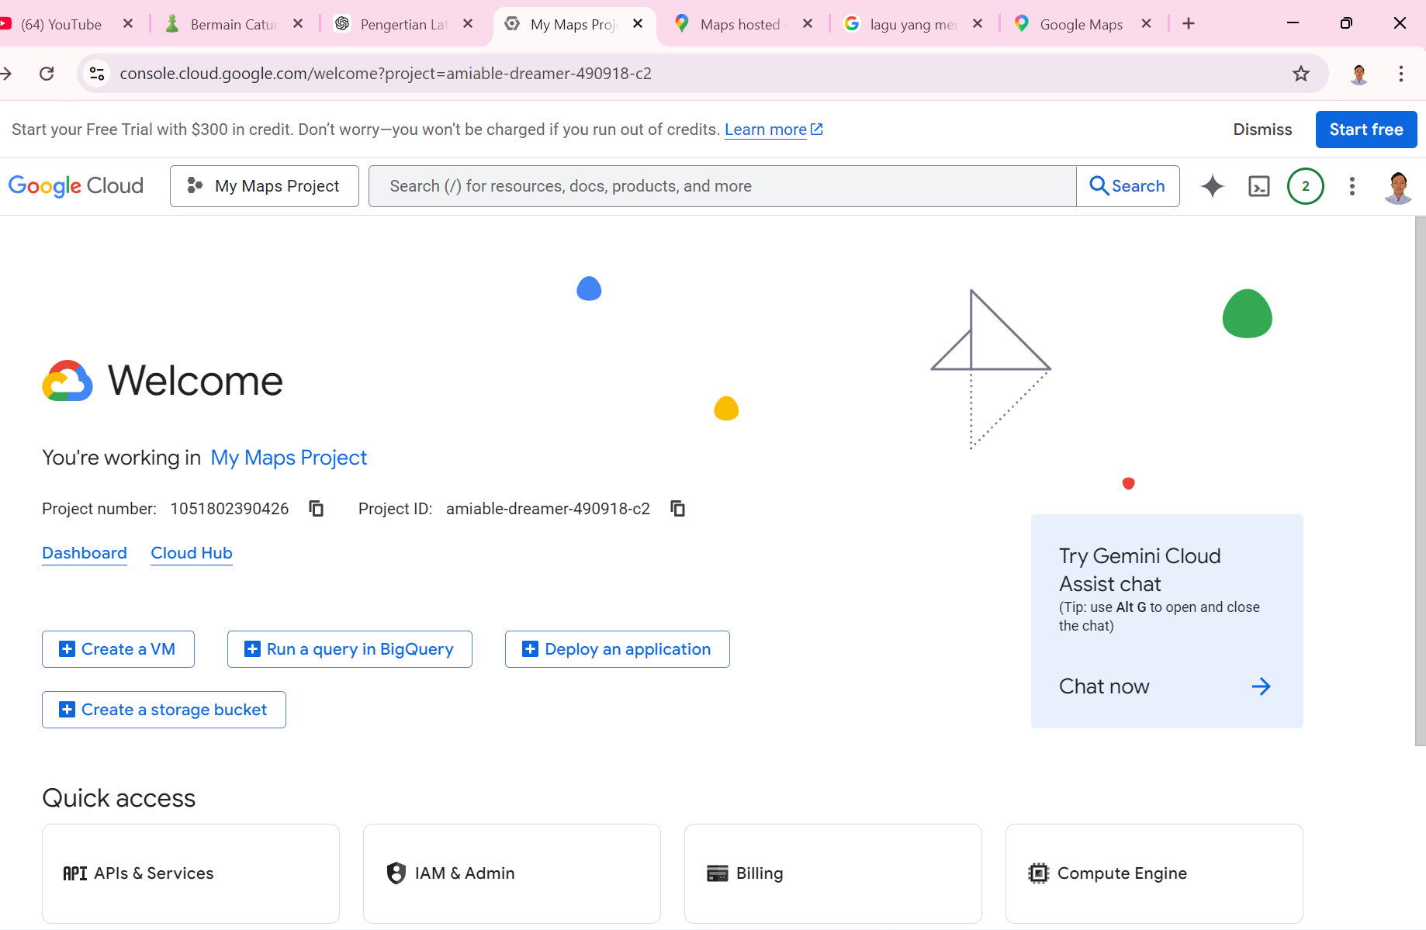
Task: Open Chrome's three-dot menu
Action: pyautogui.click(x=1400, y=74)
